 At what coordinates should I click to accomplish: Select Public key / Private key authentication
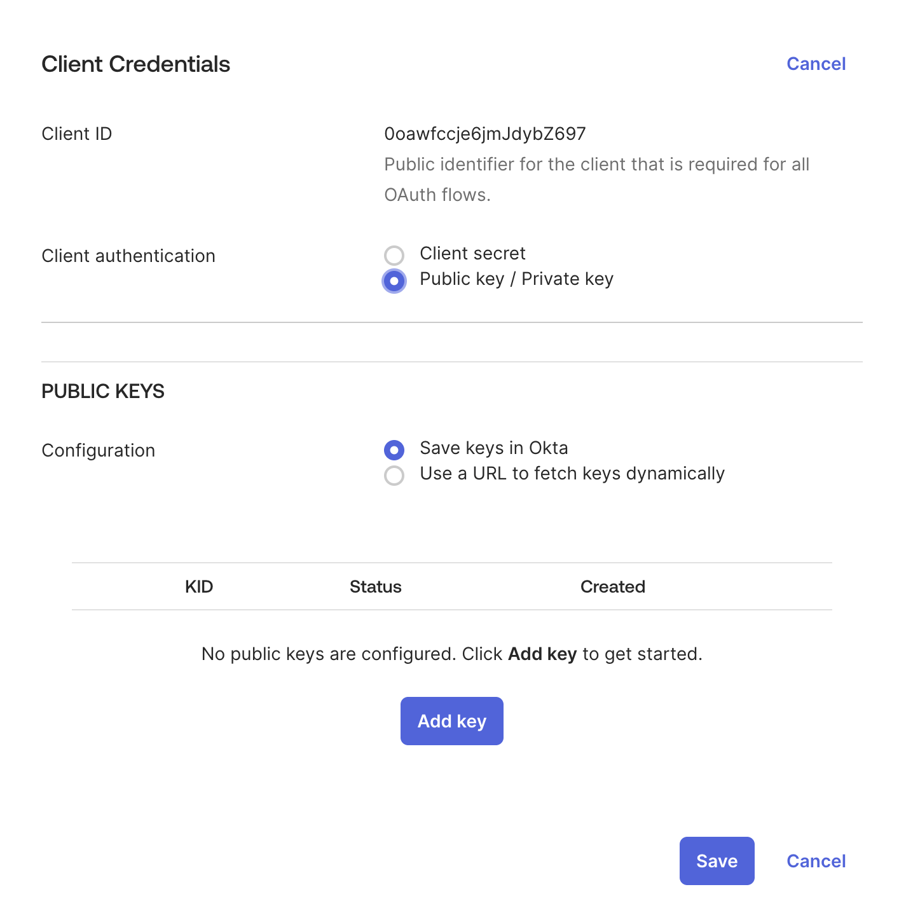[x=395, y=280]
